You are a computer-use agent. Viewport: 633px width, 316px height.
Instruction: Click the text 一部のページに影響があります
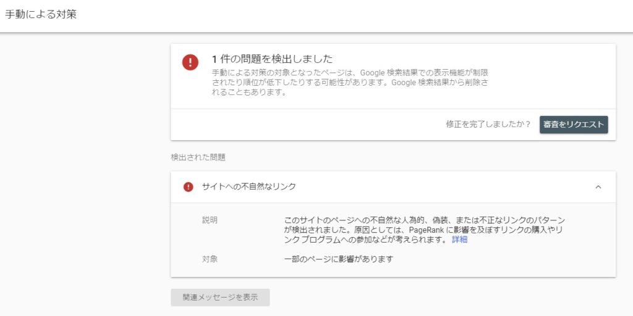pyautogui.click(x=338, y=259)
